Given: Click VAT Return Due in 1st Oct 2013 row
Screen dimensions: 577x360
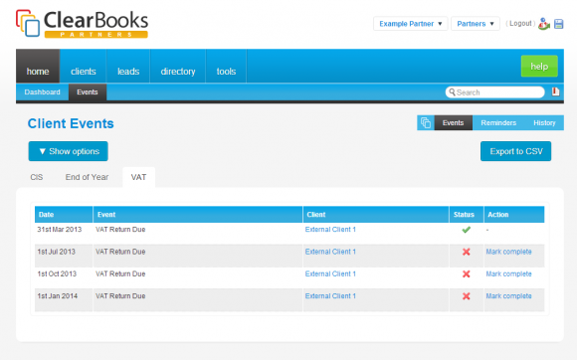Looking at the screenshot, I should 120,273.
